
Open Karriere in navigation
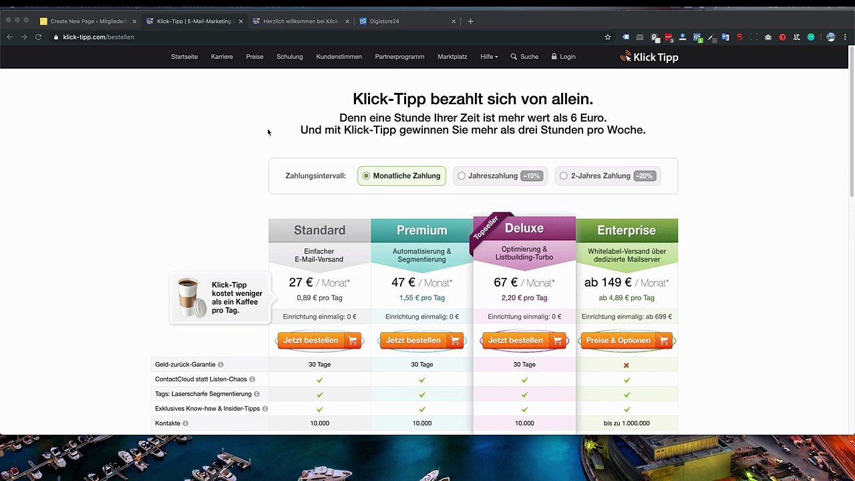[222, 57]
